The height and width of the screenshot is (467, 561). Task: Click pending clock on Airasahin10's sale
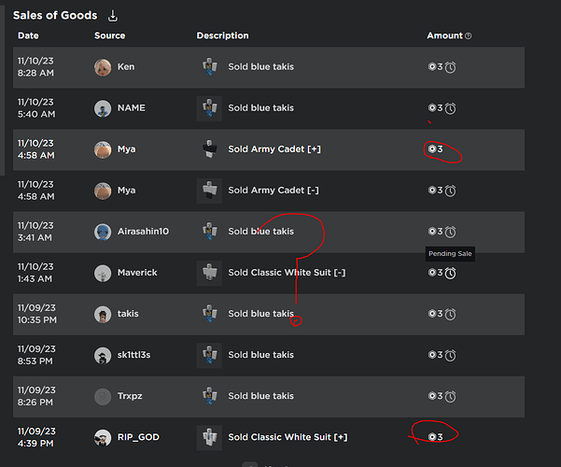pos(450,232)
